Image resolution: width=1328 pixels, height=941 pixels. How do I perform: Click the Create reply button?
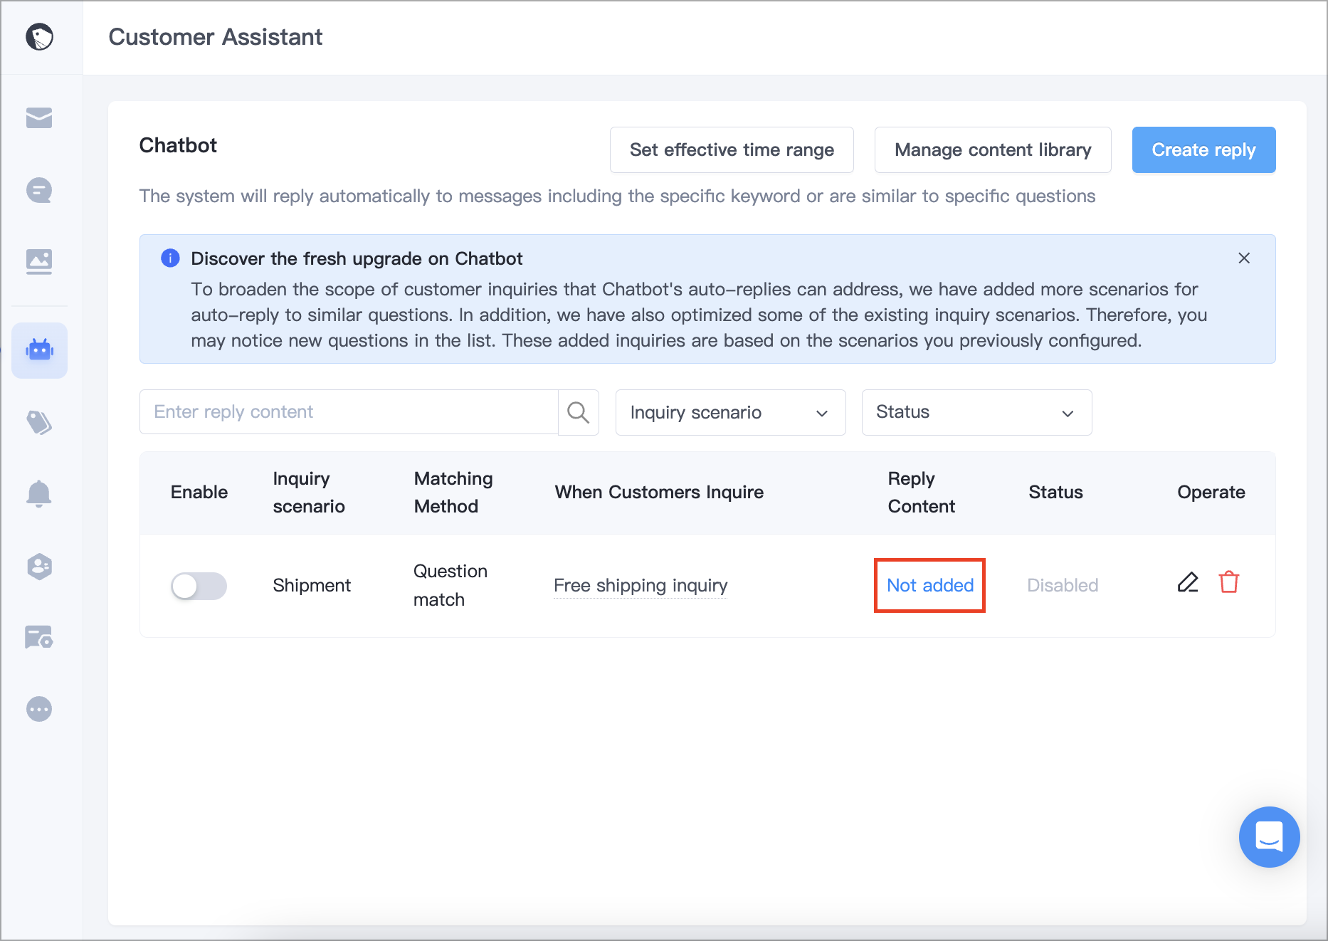tap(1203, 150)
